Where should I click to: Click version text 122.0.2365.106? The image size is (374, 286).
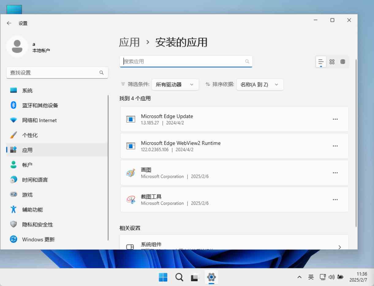155,150
